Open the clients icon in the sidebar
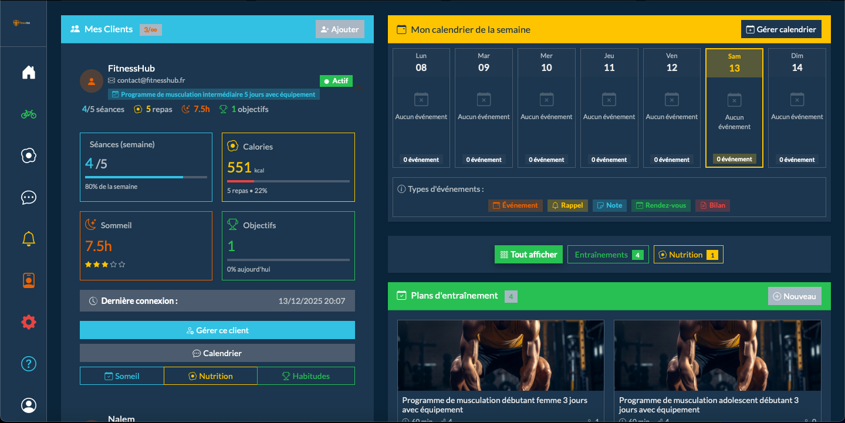845x423 pixels. pos(28,155)
